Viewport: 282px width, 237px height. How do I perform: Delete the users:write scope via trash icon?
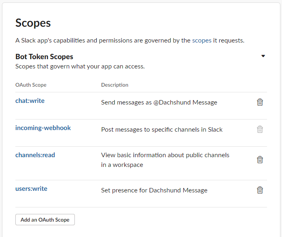click(260, 190)
